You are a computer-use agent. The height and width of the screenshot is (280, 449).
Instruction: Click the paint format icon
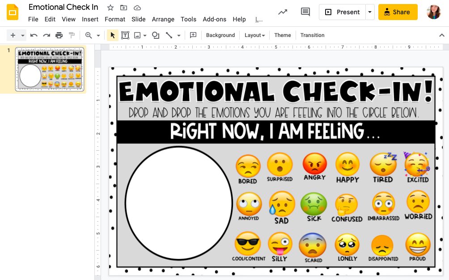pos(72,35)
